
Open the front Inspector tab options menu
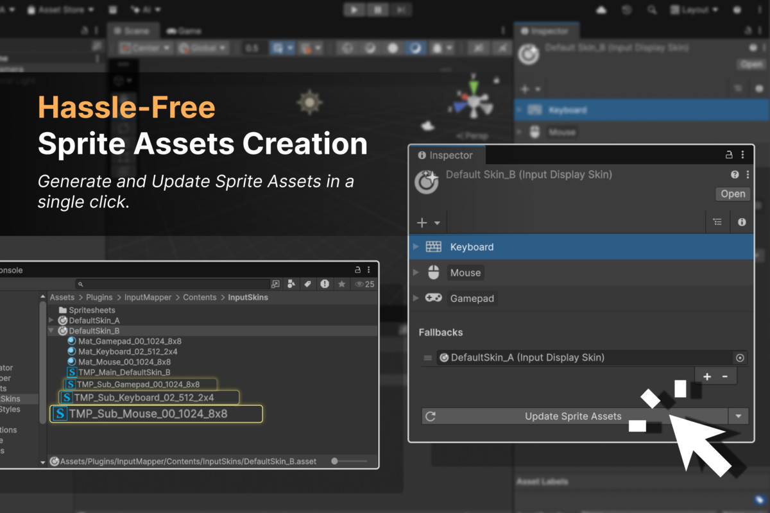743,155
